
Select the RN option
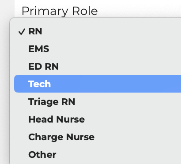[98, 31]
